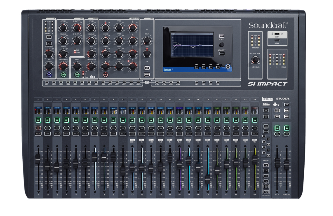Click the USB 1 port
The image size is (333, 216).
[277, 34]
